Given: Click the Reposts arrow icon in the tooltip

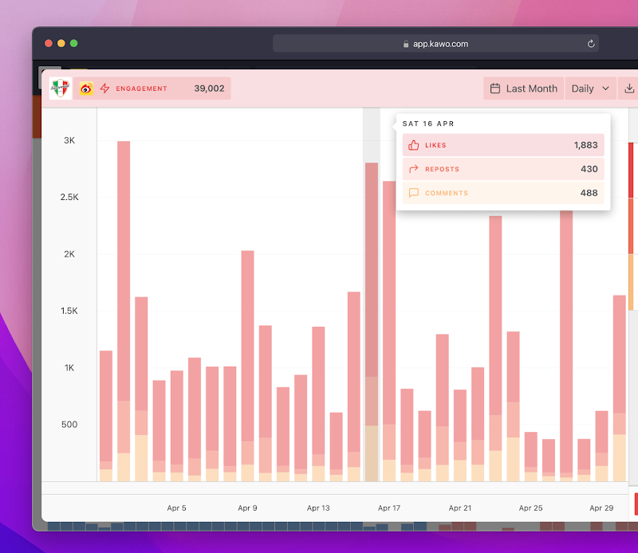Looking at the screenshot, I should pos(413,169).
